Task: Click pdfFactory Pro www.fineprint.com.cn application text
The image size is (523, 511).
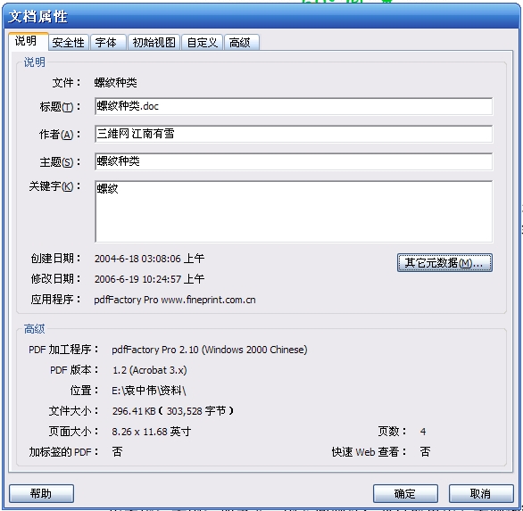Action: [175, 300]
